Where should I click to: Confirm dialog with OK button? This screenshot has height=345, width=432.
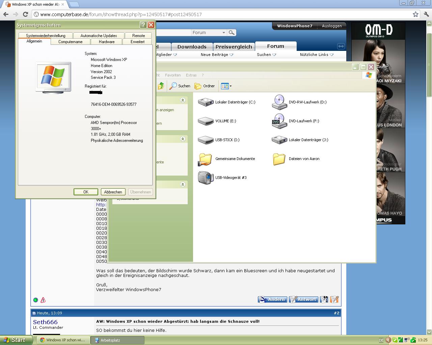coord(86,192)
